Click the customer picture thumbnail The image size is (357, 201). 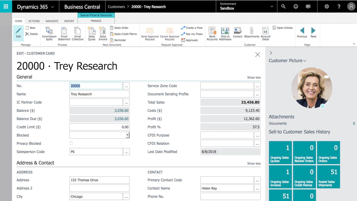(312, 88)
